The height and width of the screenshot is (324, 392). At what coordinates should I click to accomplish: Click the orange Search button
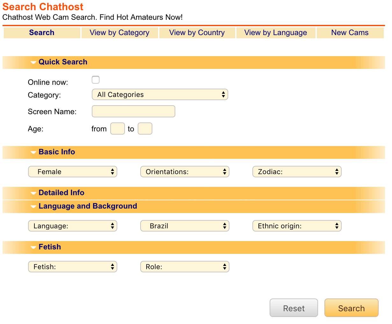coord(352,308)
